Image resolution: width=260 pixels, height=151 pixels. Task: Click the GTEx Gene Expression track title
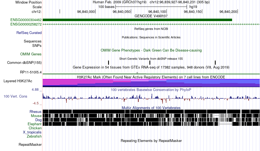tap(151, 67)
